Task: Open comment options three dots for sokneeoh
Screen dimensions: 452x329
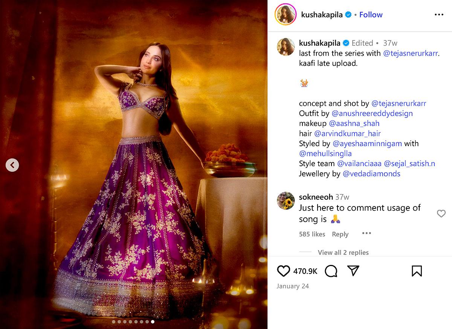Action: pos(366,234)
